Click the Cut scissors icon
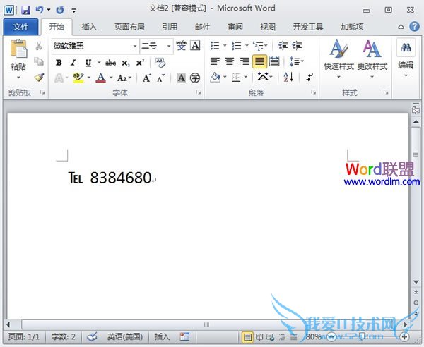This screenshot has width=424, height=347. [39, 47]
